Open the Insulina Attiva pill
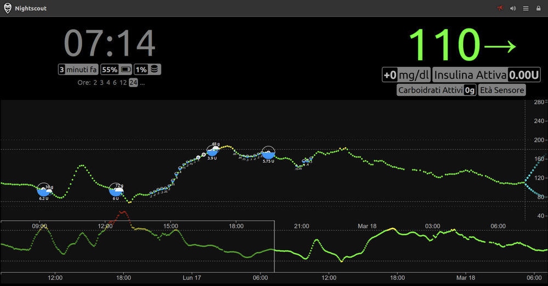Screen dimensions: 548x286 [487, 75]
